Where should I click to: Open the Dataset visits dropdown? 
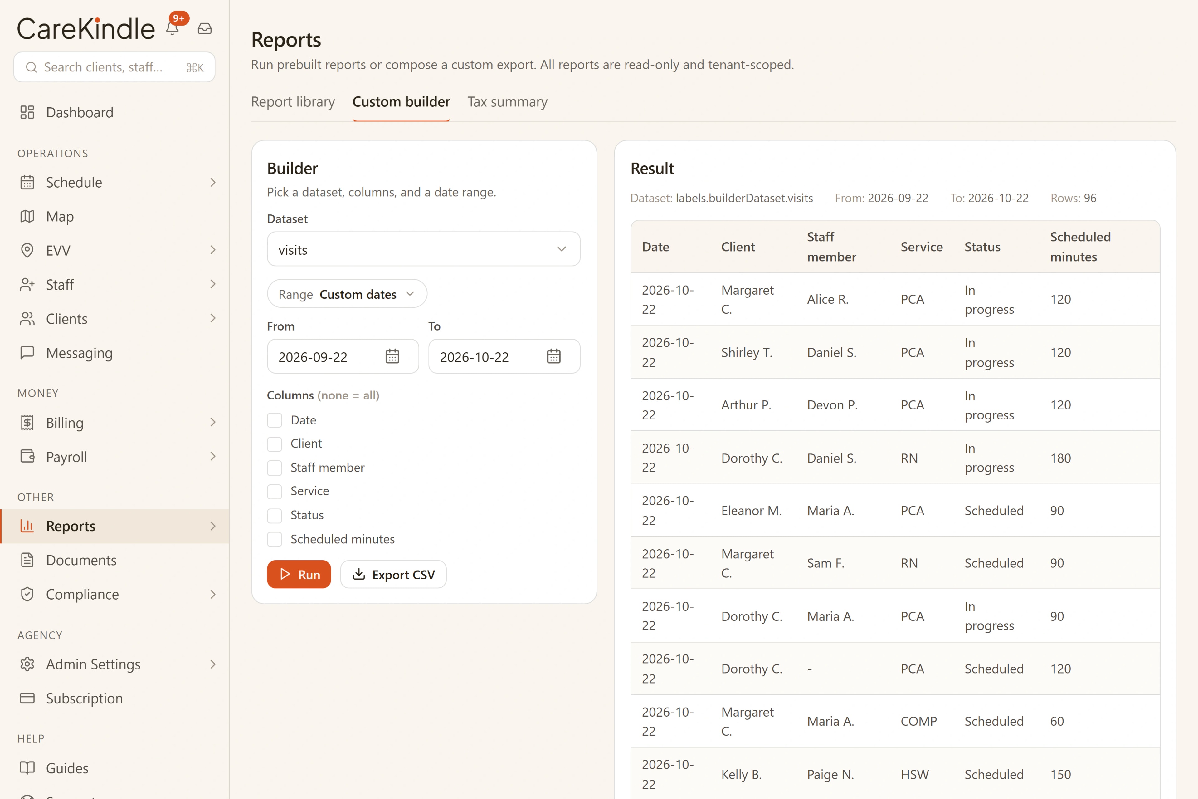pyautogui.click(x=423, y=249)
